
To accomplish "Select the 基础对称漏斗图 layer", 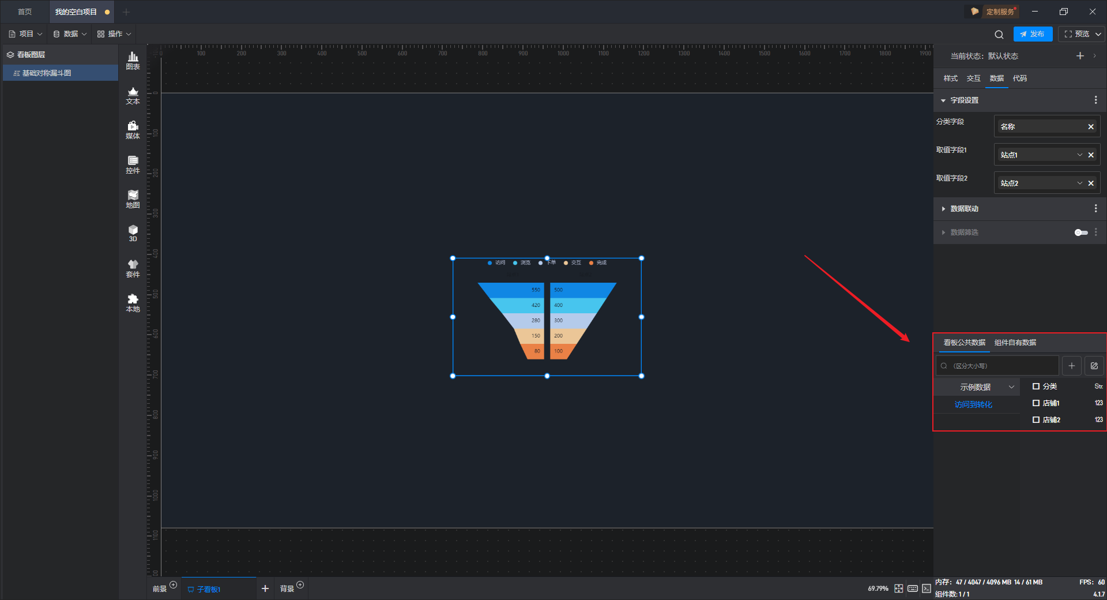I will click(61, 73).
